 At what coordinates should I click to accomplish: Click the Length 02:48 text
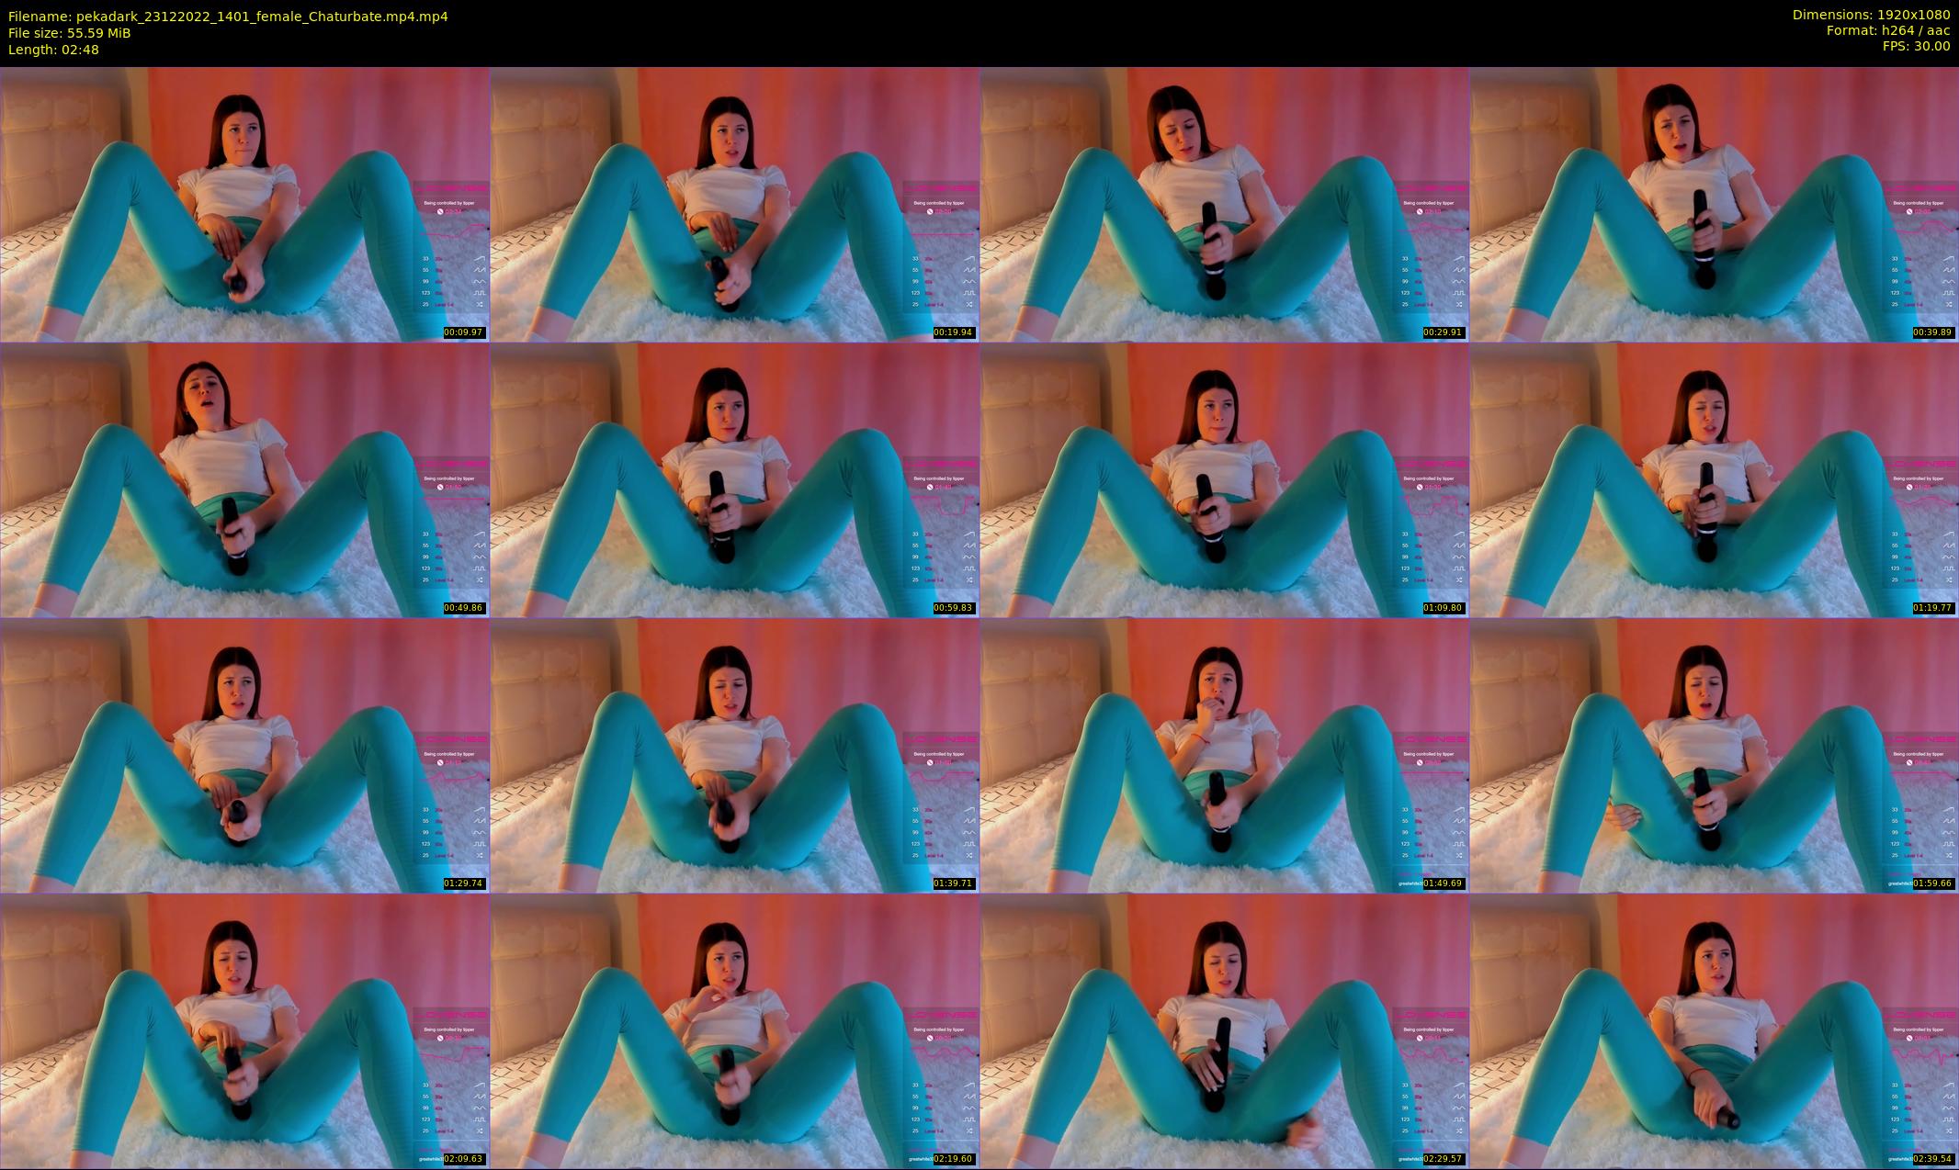pyautogui.click(x=53, y=50)
